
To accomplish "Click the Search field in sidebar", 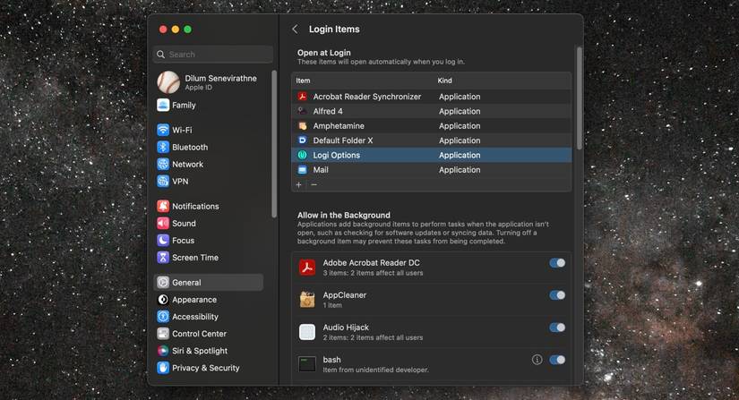I will [213, 55].
